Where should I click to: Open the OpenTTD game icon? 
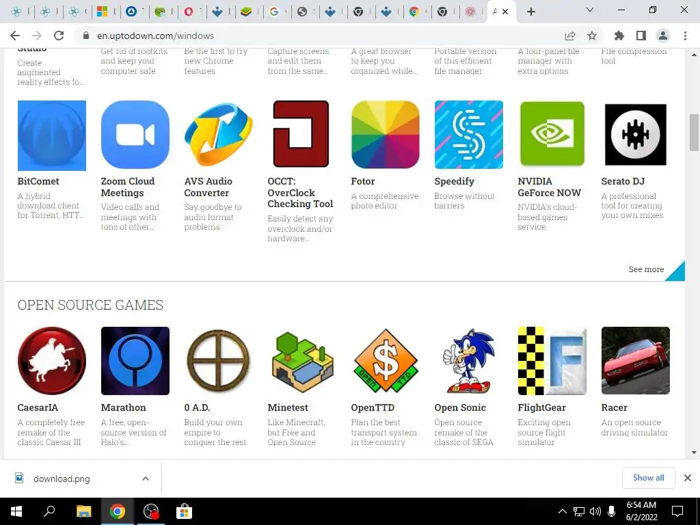pyautogui.click(x=386, y=361)
